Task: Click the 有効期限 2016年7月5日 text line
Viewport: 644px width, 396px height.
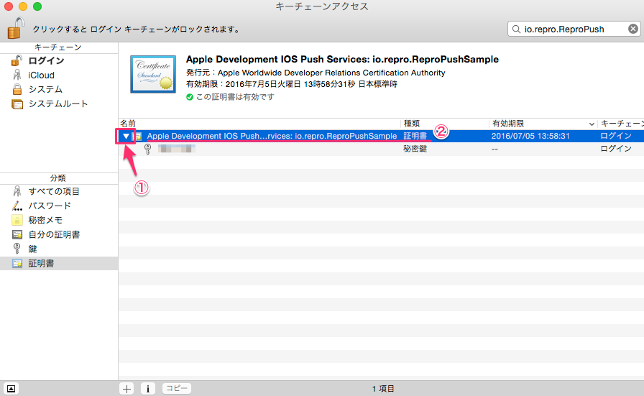Action: (x=292, y=84)
